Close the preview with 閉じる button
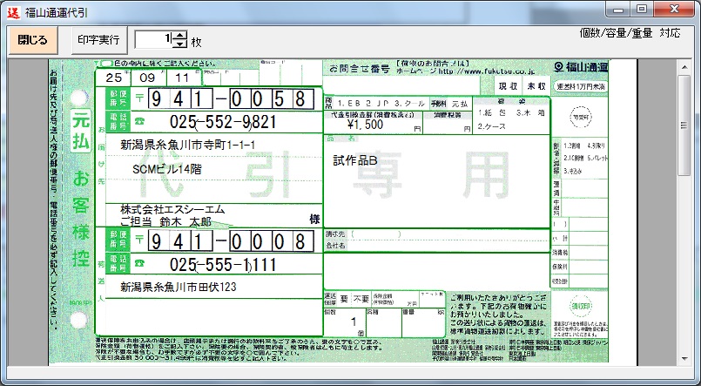 [x=33, y=40]
